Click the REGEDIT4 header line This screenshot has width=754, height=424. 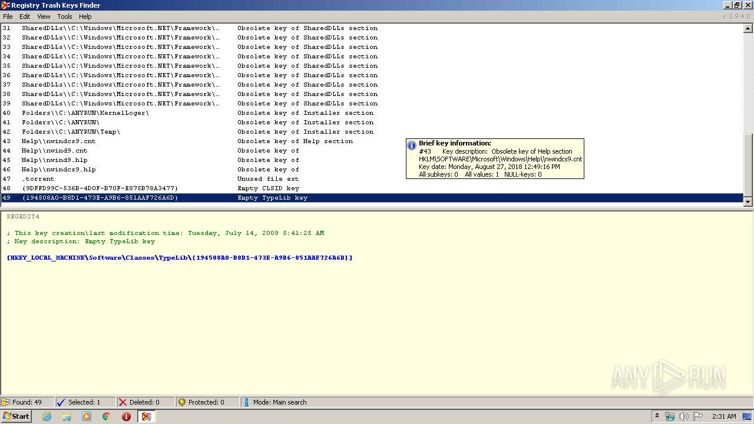pos(23,217)
